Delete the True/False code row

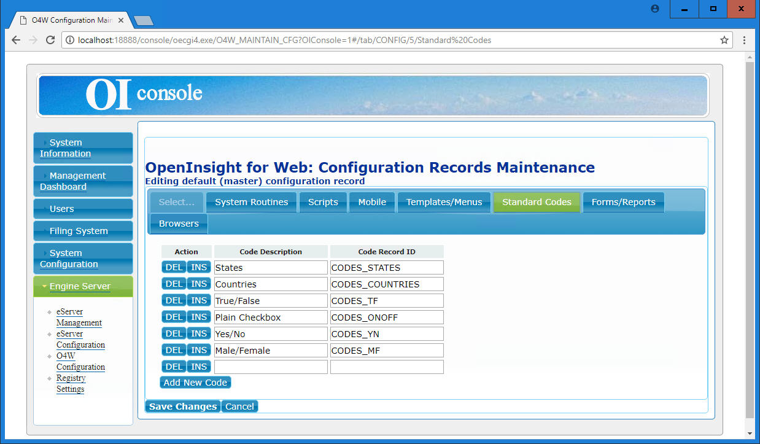174,300
